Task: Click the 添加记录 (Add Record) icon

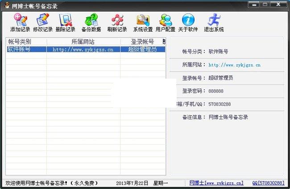Action: [20, 22]
